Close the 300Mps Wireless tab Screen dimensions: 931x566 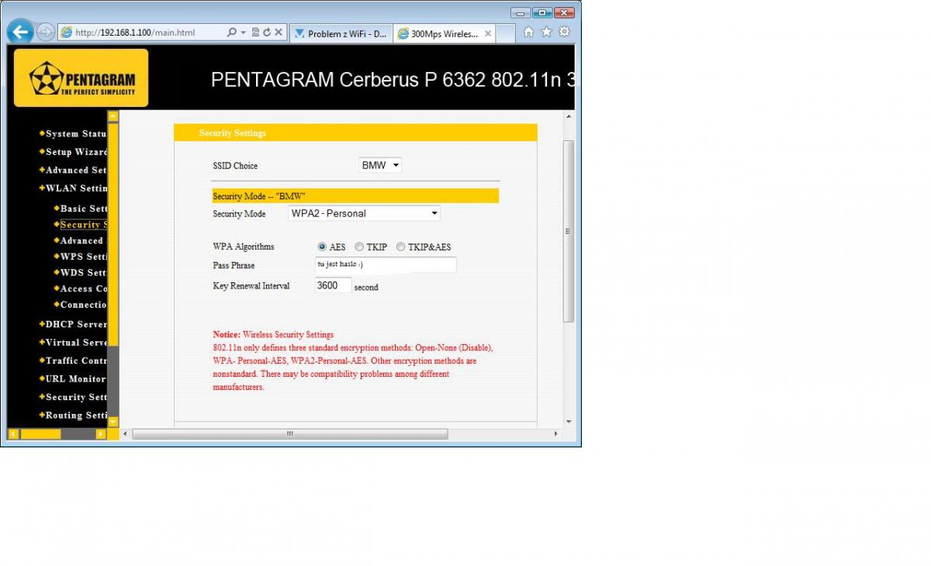[x=487, y=33]
